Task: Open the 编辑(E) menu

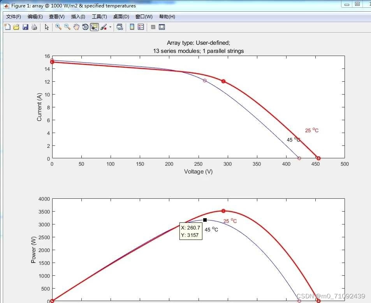Action: click(35, 17)
